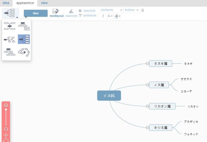Open the fontfamily dropdown
The height and width of the screenshot is (142, 207).
tap(112, 10)
